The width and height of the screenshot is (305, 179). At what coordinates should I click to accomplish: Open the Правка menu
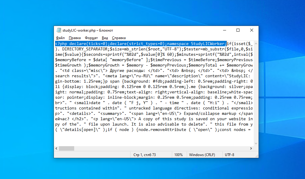coord(74,38)
